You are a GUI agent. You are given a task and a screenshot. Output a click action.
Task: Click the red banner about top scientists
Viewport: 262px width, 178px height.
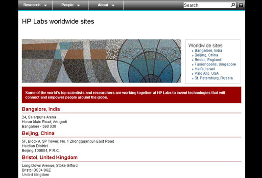point(132,95)
